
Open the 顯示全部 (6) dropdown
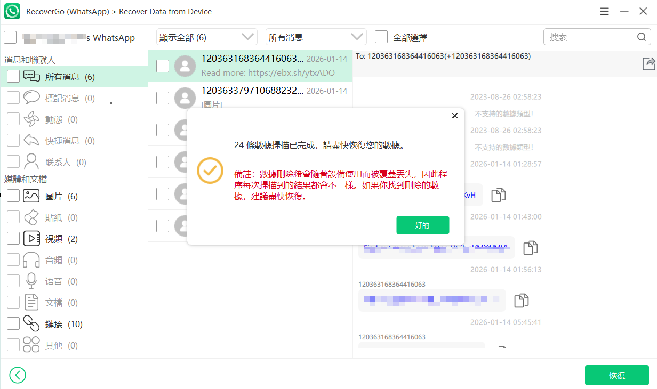pyautogui.click(x=206, y=37)
